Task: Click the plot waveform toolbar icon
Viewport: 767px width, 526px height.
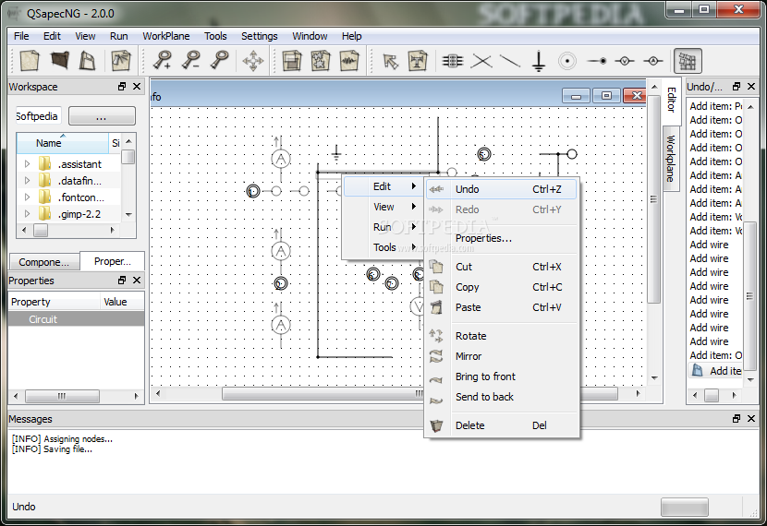Action: pos(349,61)
